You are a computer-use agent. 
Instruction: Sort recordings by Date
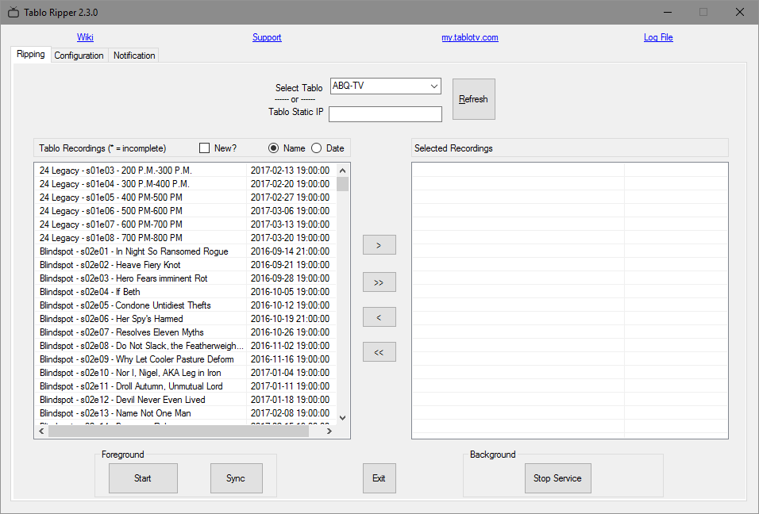pos(316,148)
